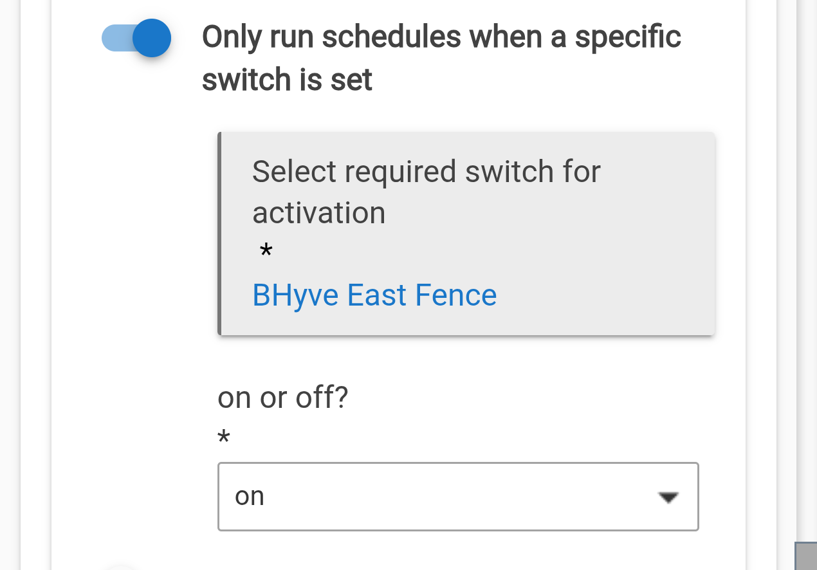Click empty gray area right of 'BHyve East Fence'
The image size is (817, 570).
[x=605, y=296]
